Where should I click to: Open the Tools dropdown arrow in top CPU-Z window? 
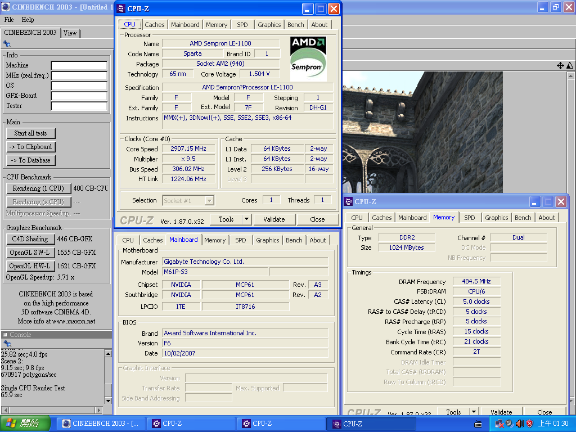[x=246, y=219]
